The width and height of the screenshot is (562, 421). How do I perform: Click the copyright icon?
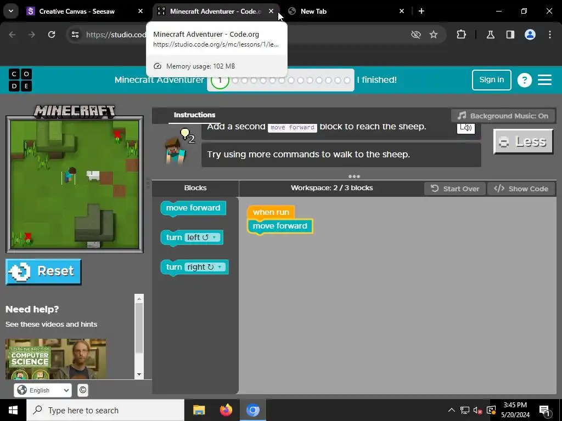[83, 390]
